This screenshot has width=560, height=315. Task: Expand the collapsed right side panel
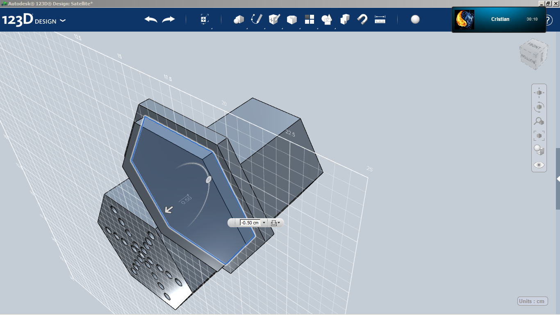(x=558, y=179)
